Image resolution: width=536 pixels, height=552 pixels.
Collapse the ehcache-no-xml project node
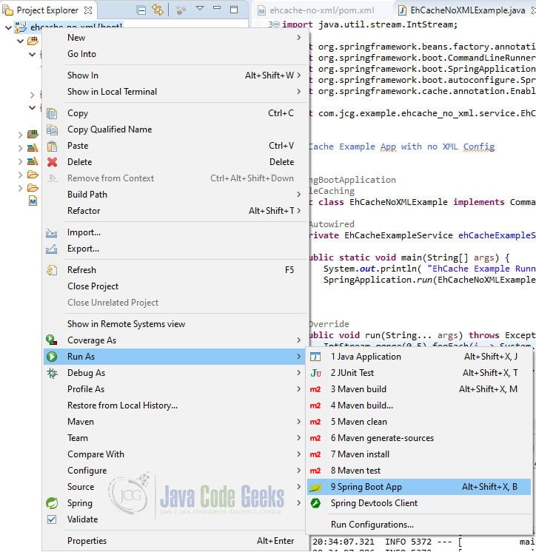(8, 27)
